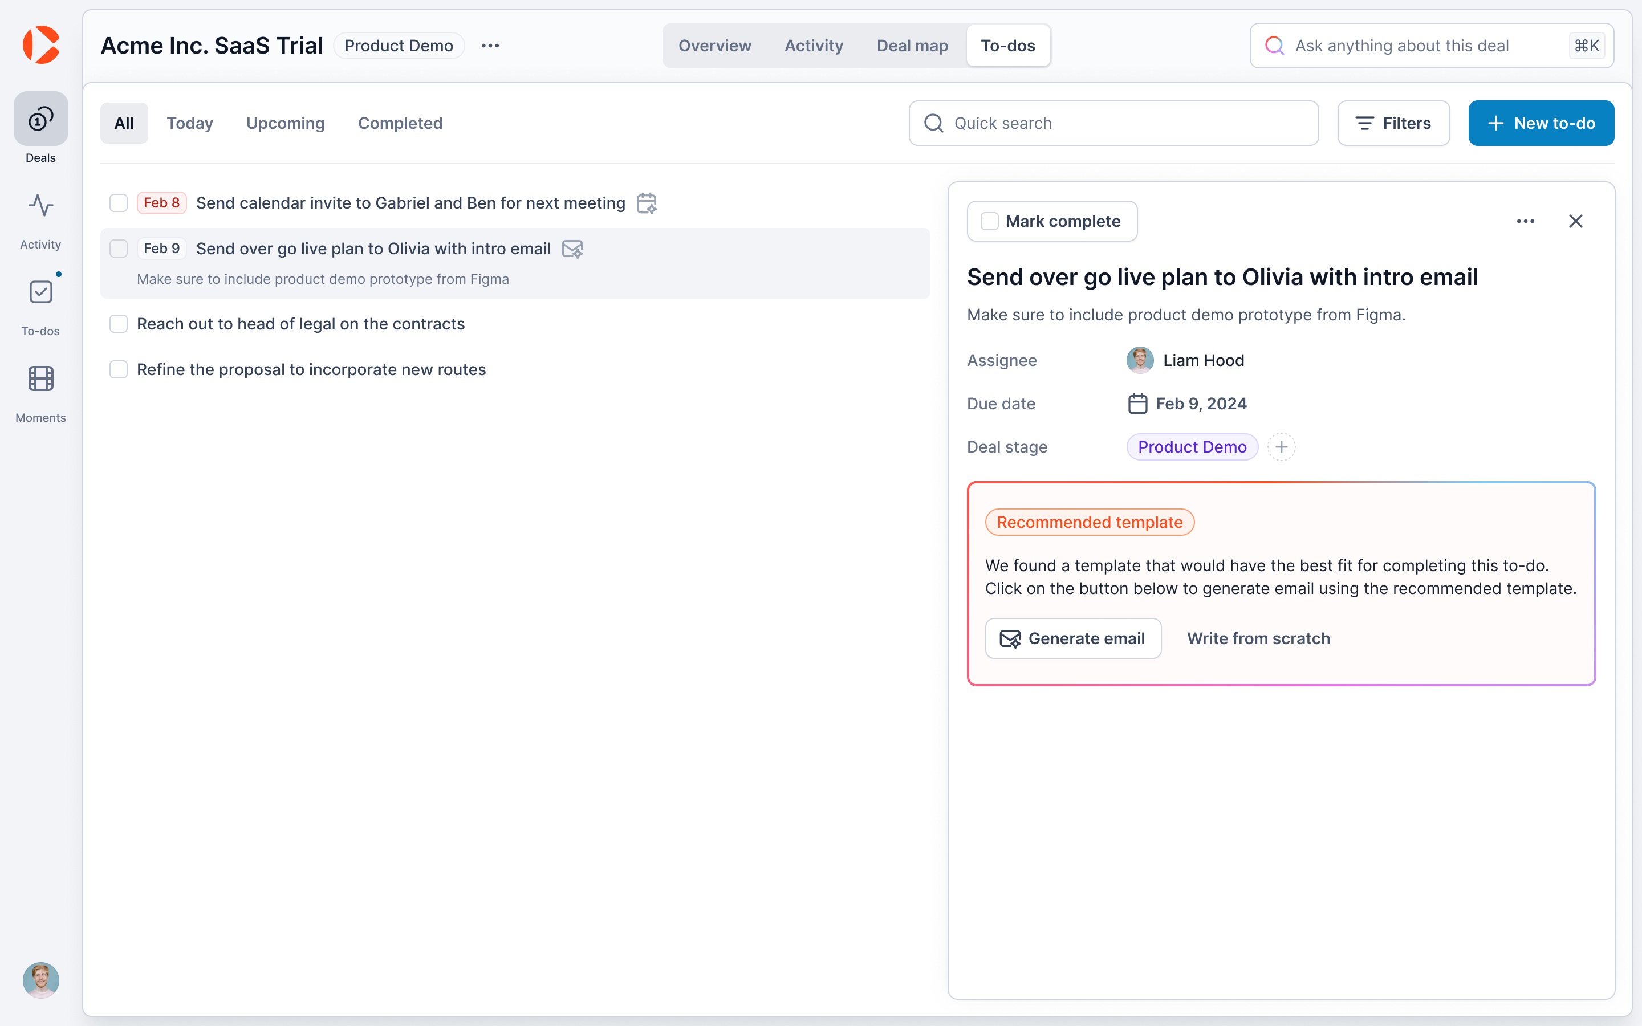
Task: Show the Completed to-dos filter
Action: [x=400, y=123]
